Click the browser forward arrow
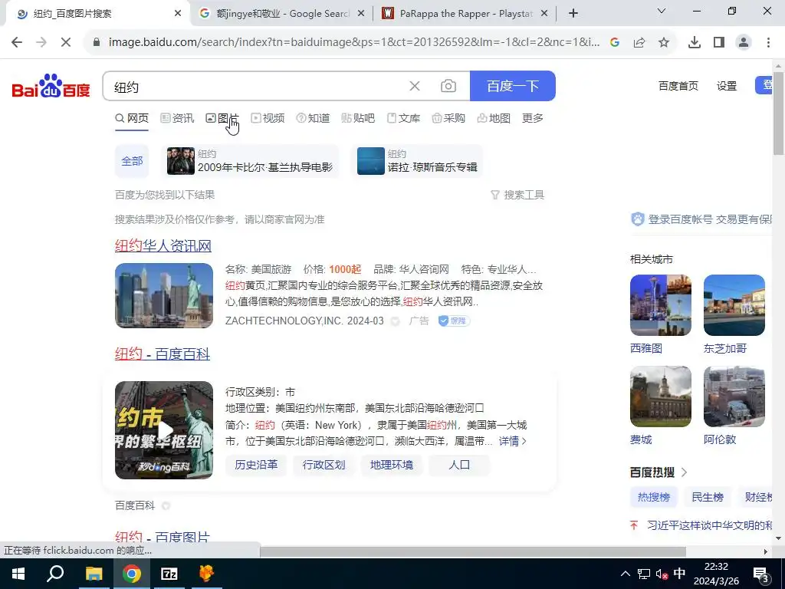785x589 pixels. coord(41,43)
